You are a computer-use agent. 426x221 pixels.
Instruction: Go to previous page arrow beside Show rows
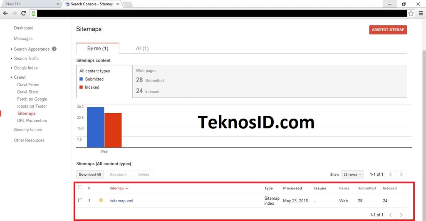[x=391, y=174]
